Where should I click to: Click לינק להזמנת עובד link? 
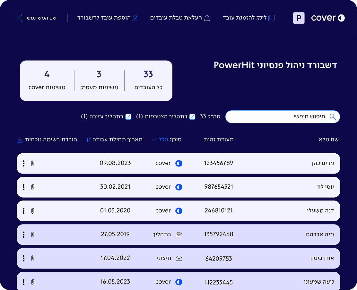pos(249,18)
